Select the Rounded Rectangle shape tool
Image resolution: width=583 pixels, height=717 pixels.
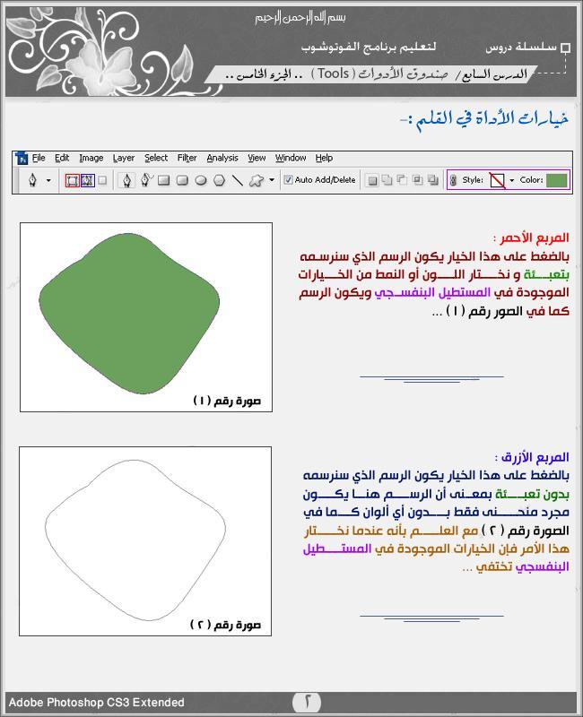click(182, 180)
